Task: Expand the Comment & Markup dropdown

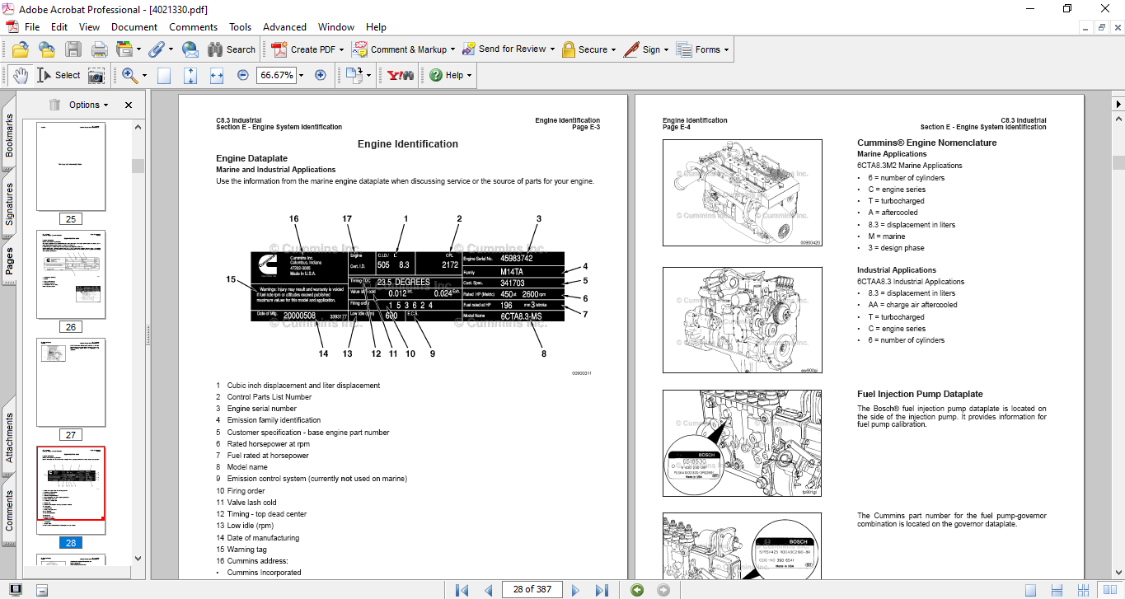Action: click(453, 49)
